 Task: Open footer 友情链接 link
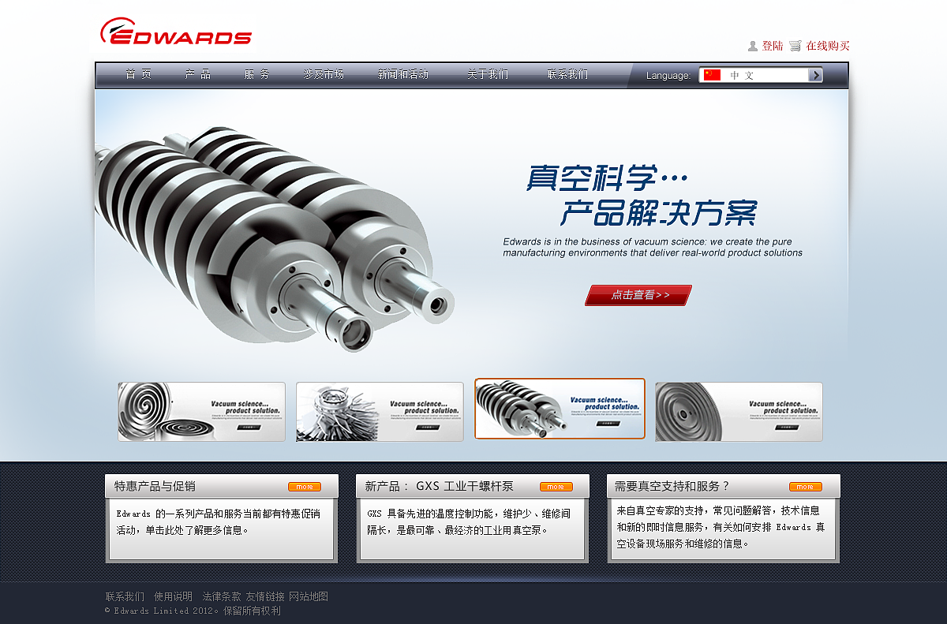coord(265,596)
